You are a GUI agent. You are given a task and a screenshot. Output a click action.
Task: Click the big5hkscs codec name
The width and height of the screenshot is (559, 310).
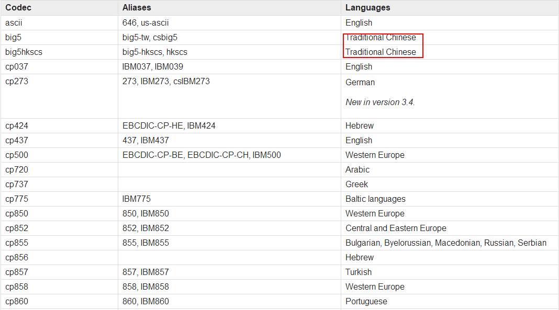(x=24, y=52)
